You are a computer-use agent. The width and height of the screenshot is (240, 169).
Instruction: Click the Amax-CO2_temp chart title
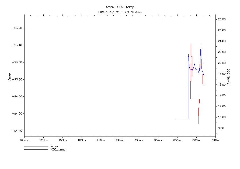[x=120, y=7]
